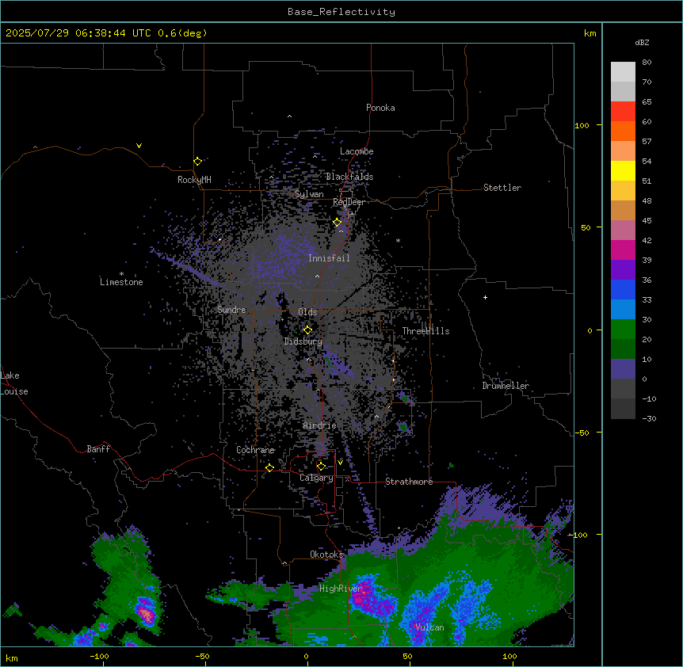This screenshot has height=667, width=683.
Task: Click the HighRiver city label
Action: click(341, 589)
